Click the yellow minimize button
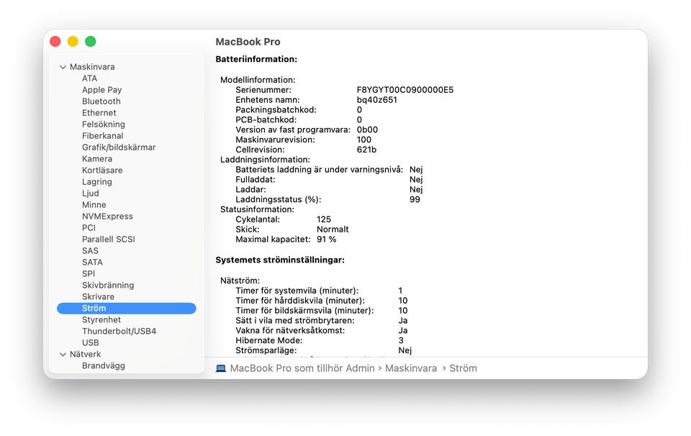This screenshot has height=436, width=691. (x=73, y=42)
